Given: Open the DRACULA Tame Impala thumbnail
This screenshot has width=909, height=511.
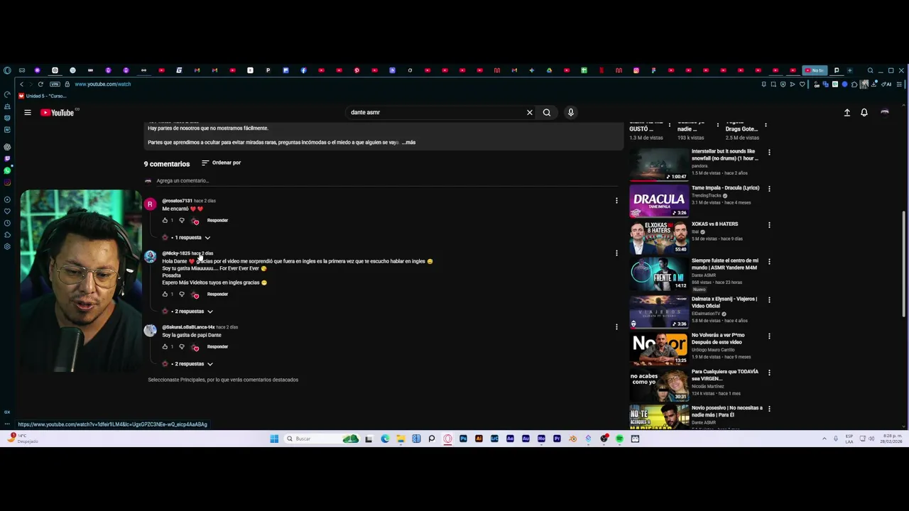Looking at the screenshot, I should (x=658, y=201).
